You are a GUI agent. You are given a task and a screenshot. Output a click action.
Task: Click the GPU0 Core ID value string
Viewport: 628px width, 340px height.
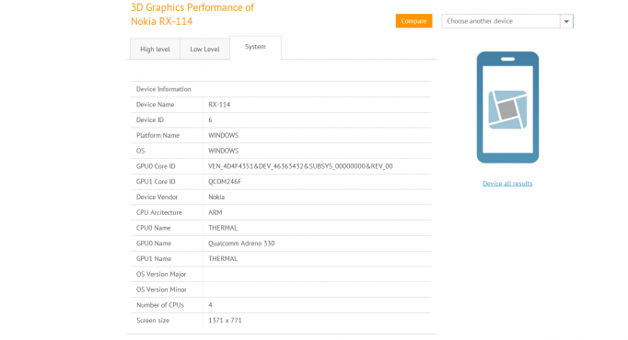coord(300,166)
